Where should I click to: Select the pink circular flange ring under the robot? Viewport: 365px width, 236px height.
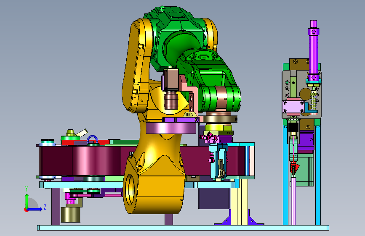(171, 128)
